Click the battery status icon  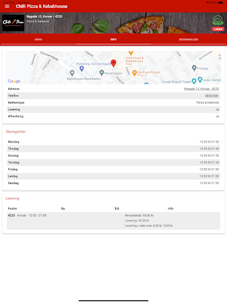220,2
